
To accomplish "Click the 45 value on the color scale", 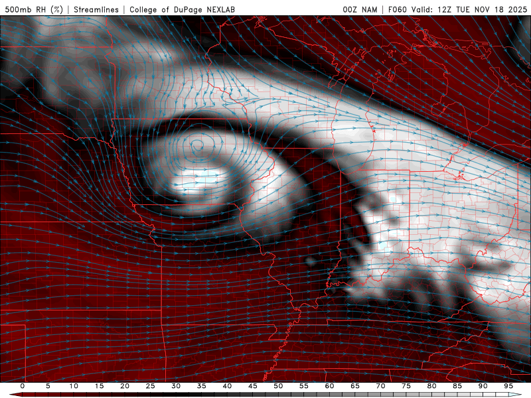I will pos(252,386).
